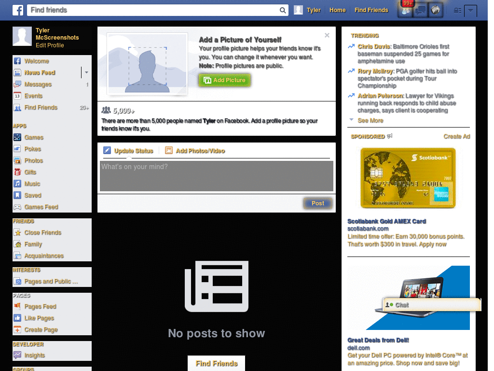Open the Music app icon
This screenshot has width=494, height=371.
coord(17,184)
